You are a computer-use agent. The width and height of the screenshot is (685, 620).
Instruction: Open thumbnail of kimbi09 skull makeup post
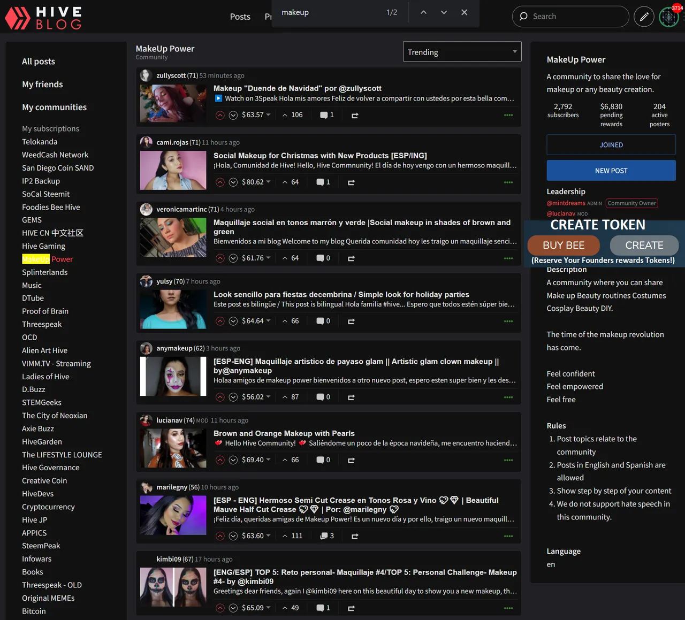(x=173, y=587)
